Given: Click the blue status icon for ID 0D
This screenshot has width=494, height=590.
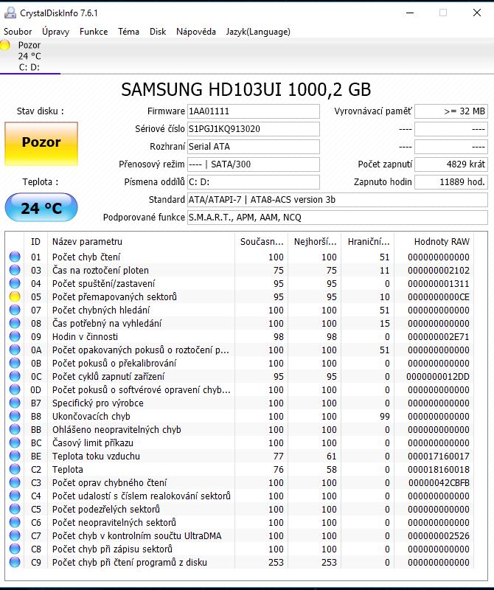Looking at the screenshot, I should point(15,390).
